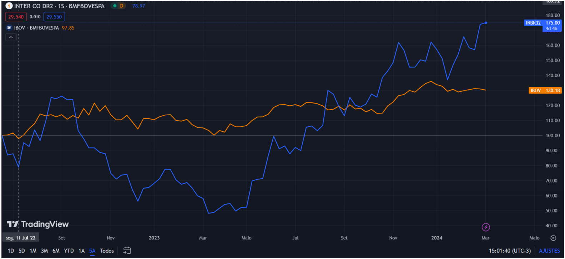This screenshot has width=565, height=259.
Task: Select the 6M time range
Action: tap(56, 251)
